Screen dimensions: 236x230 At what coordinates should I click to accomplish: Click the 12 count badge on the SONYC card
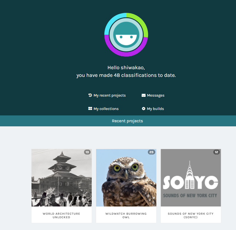pyautogui.click(x=217, y=152)
